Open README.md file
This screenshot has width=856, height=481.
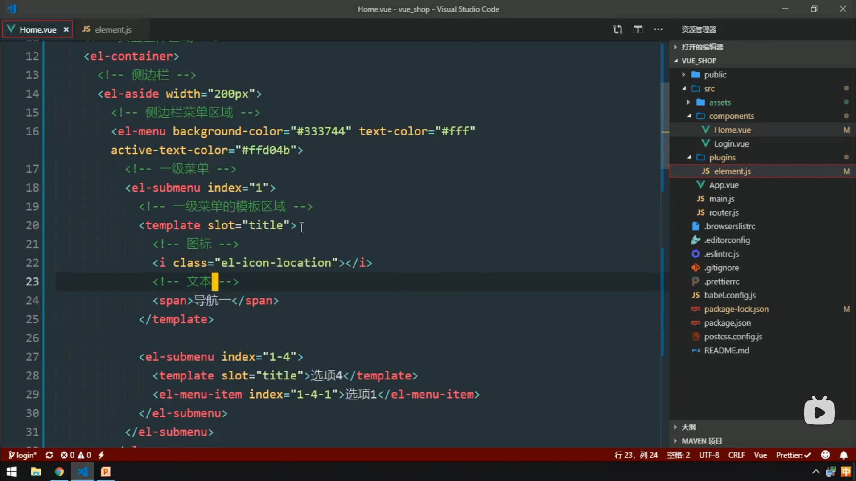click(x=762, y=351)
